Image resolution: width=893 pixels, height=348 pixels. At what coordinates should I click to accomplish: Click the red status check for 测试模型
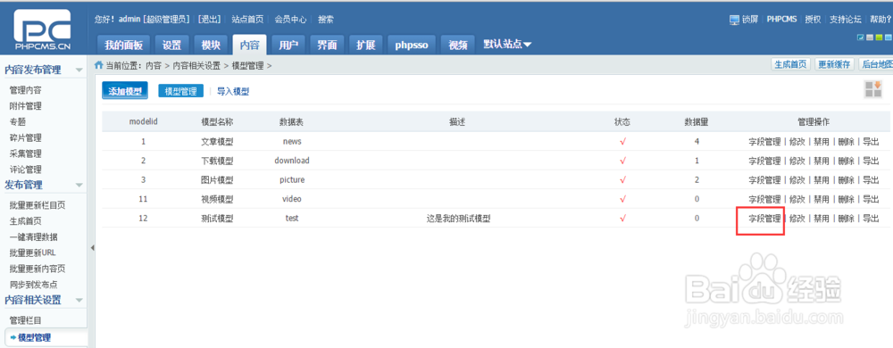pos(622,219)
